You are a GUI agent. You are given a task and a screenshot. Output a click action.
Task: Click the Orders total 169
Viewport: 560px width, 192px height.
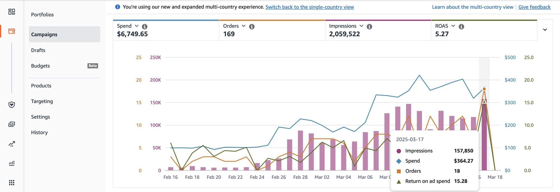pos(229,34)
